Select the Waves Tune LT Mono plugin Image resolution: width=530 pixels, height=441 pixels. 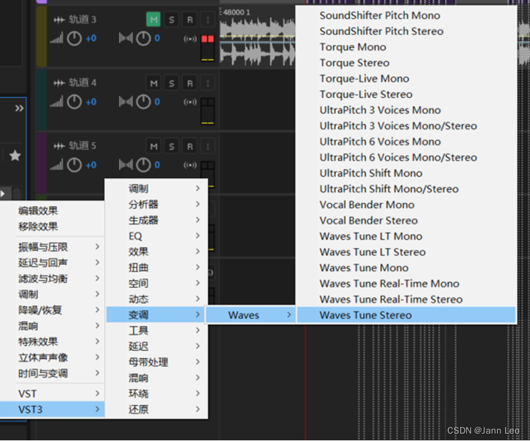[x=406, y=236]
